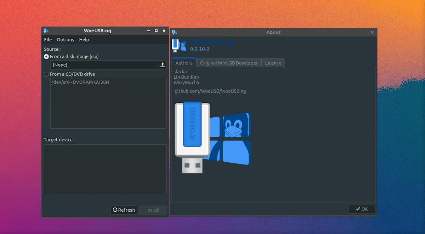Click the checkmark icon on OK button

(x=358, y=209)
